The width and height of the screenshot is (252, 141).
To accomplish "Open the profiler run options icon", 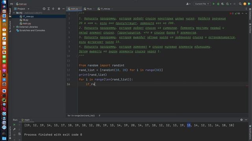I will pos(228,4).
